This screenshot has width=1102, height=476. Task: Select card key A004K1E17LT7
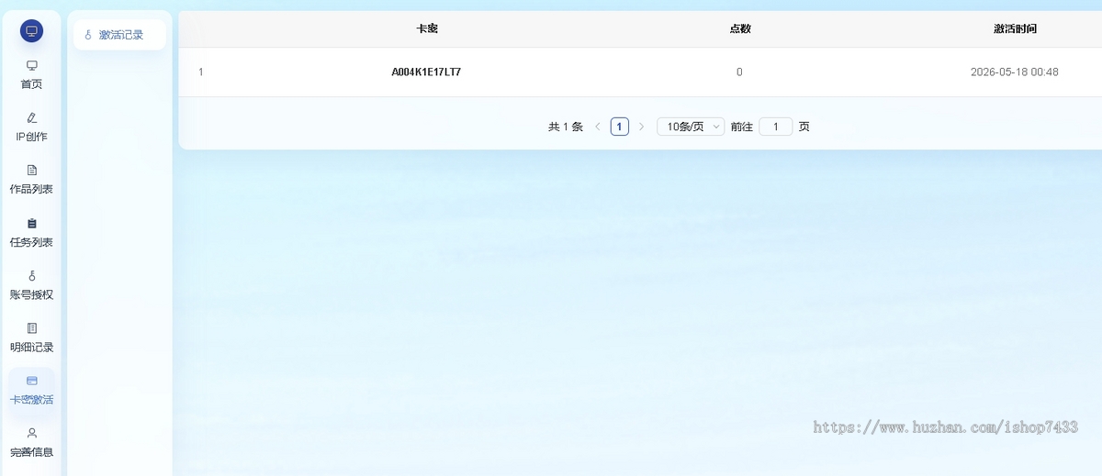pyautogui.click(x=426, y=72)
